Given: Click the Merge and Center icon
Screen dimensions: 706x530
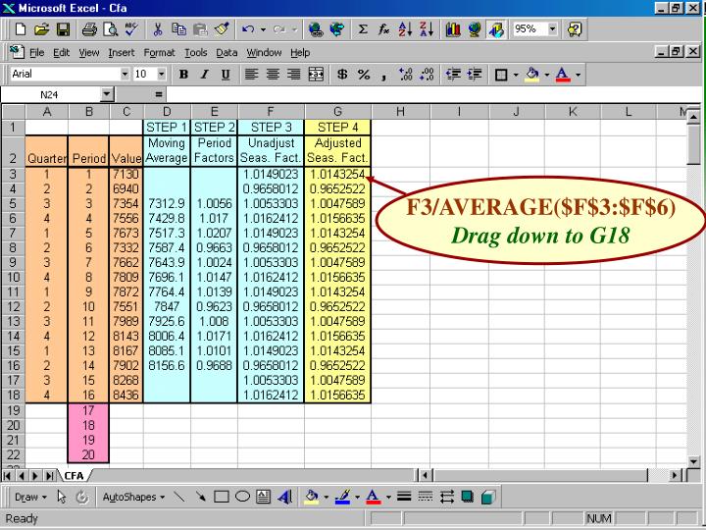Looking at the screenshot, I should click(x=317, y=75).
